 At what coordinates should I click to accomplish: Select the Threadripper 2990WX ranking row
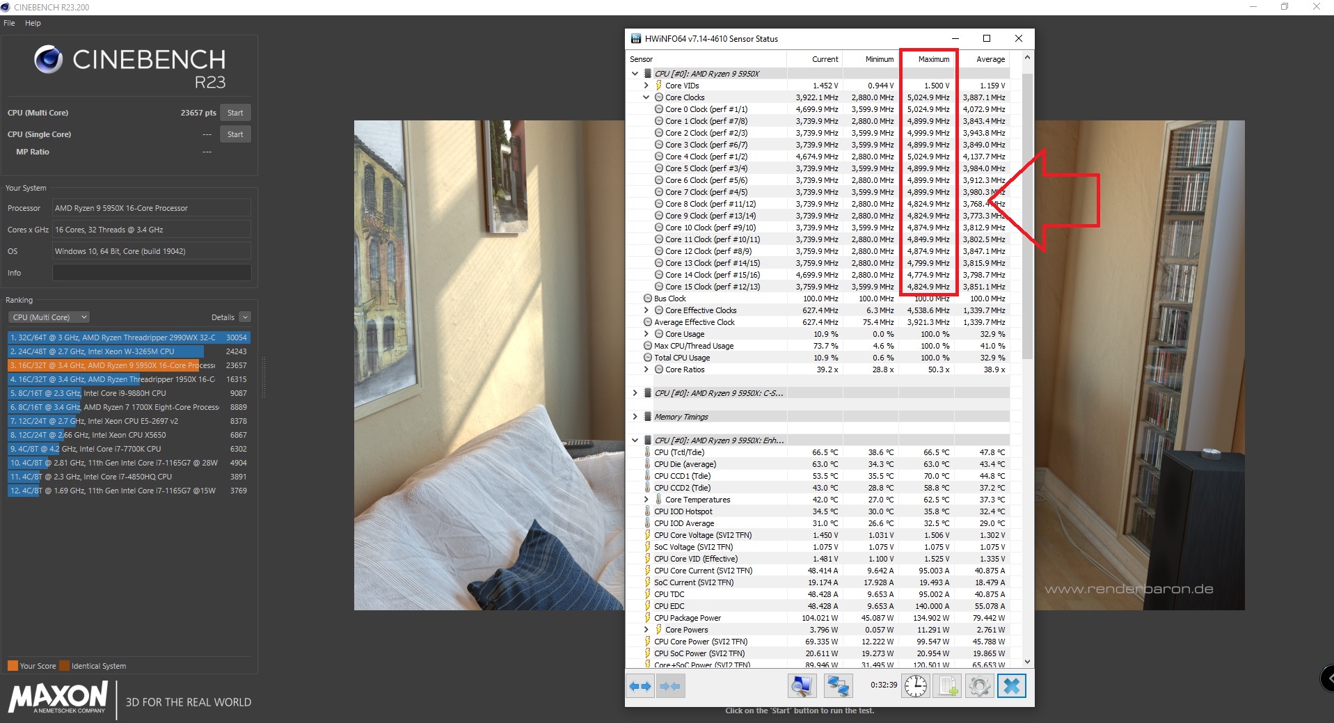click(x=129, y=337)
